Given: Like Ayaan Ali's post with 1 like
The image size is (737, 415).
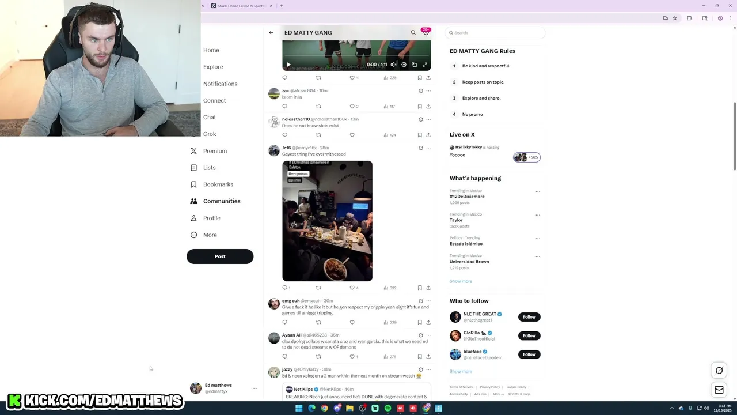Looking at the screenshot, I should (354, 356).
